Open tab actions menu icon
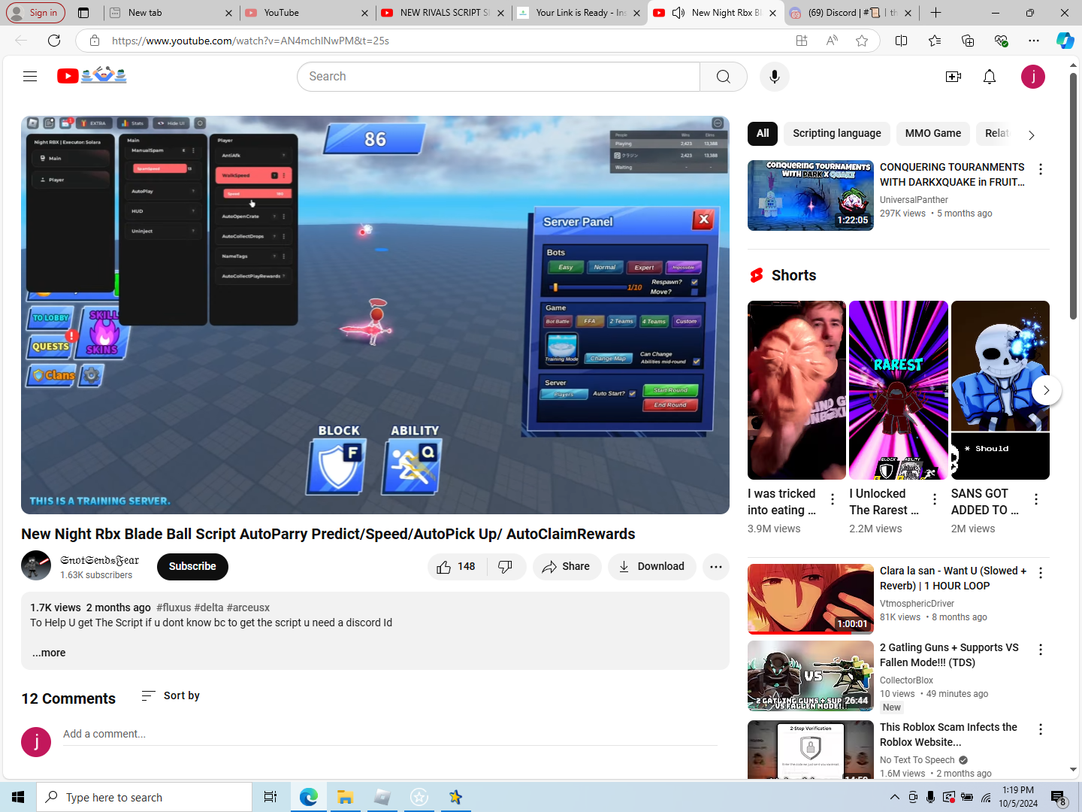Image resolution: width=1082 pixels, height=812 pixels. [83, 13]
